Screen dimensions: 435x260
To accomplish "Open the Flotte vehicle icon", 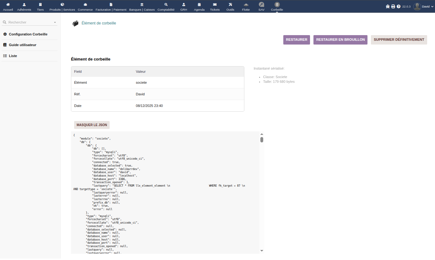I will pyautogui.click(x=246, y=5).
